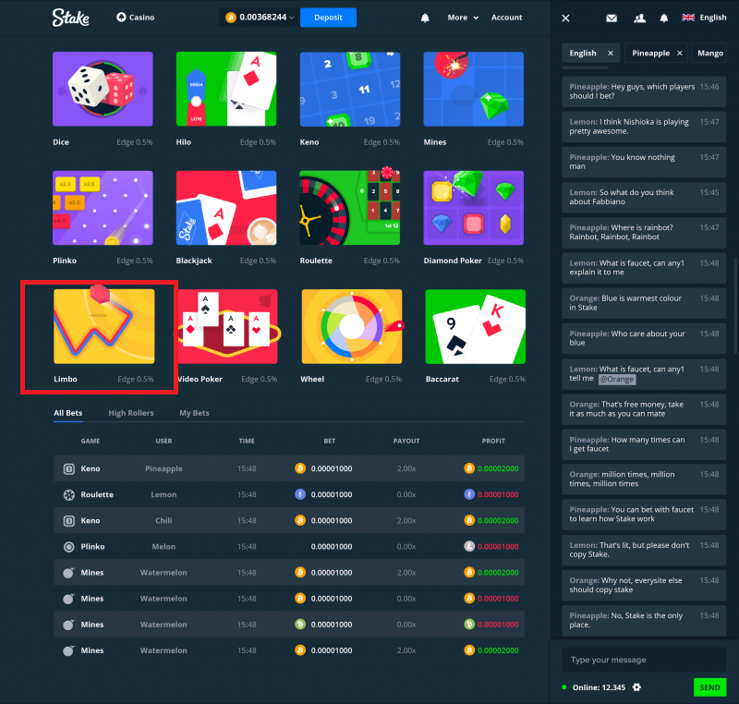Click Keno game icon in Chili bet row

click(x=68, y=521)
